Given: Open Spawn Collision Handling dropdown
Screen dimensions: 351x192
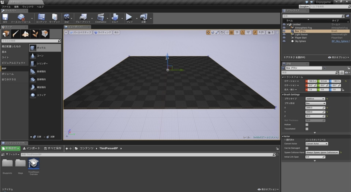Looking at the screenshot, I should pyautogui.click(x=322, y=153).
